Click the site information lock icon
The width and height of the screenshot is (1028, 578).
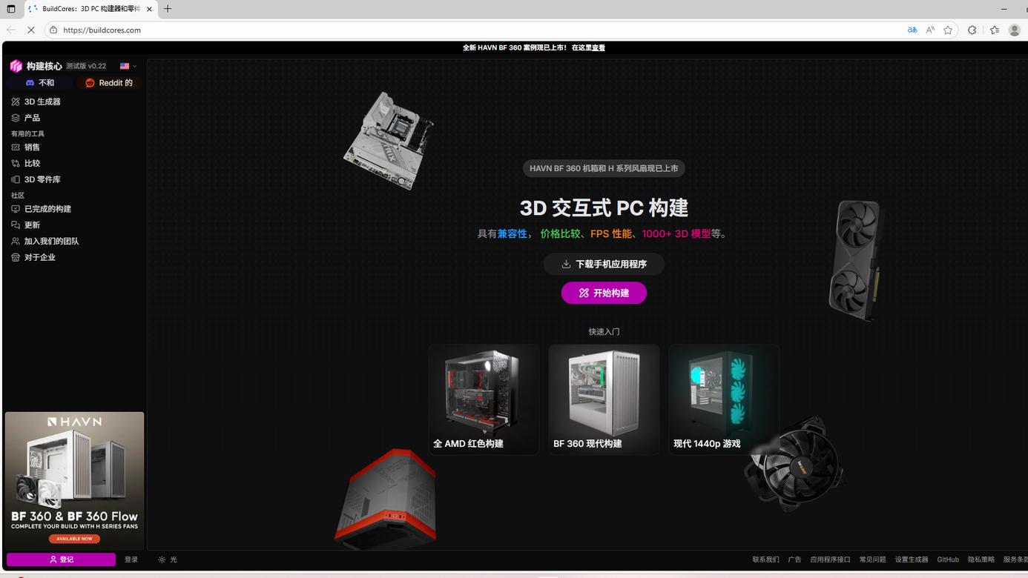(53, 30)
